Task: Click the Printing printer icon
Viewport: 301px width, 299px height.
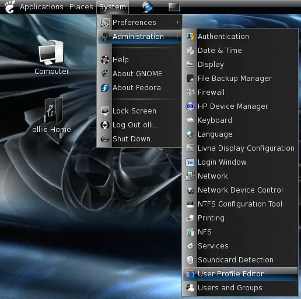Action: 190,218
